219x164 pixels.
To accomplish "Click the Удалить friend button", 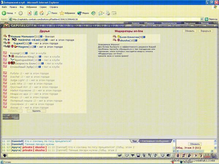I will [36, 111].
